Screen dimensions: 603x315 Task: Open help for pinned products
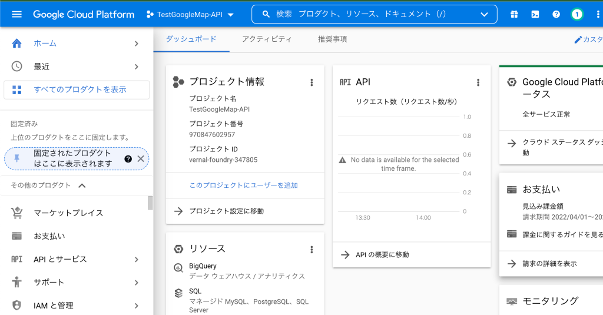pos(128,159)
